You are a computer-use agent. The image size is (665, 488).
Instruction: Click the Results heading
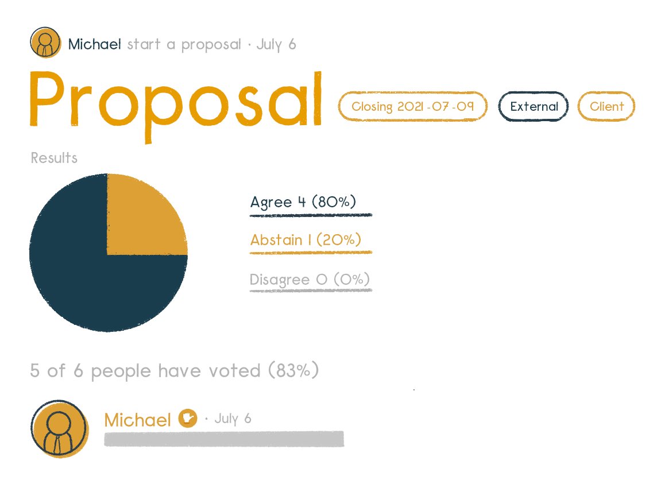click(54, 158)
